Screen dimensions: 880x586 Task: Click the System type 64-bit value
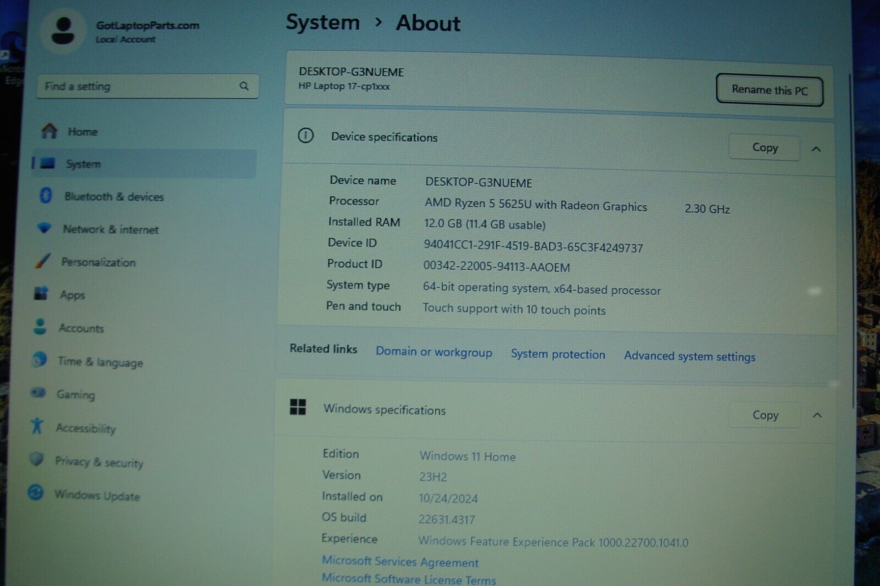coord(542,289)
